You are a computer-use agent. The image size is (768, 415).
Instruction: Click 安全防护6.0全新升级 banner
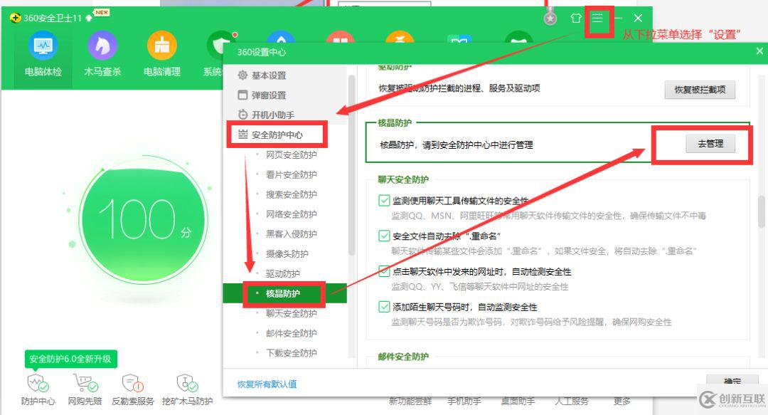click(x=70, y=359)
